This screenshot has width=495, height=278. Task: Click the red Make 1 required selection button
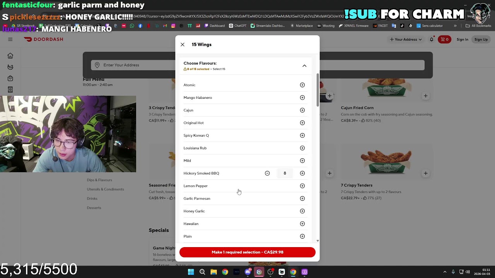coord(247,252)
